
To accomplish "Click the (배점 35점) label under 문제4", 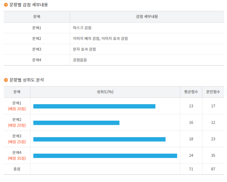I will (17, 158).
